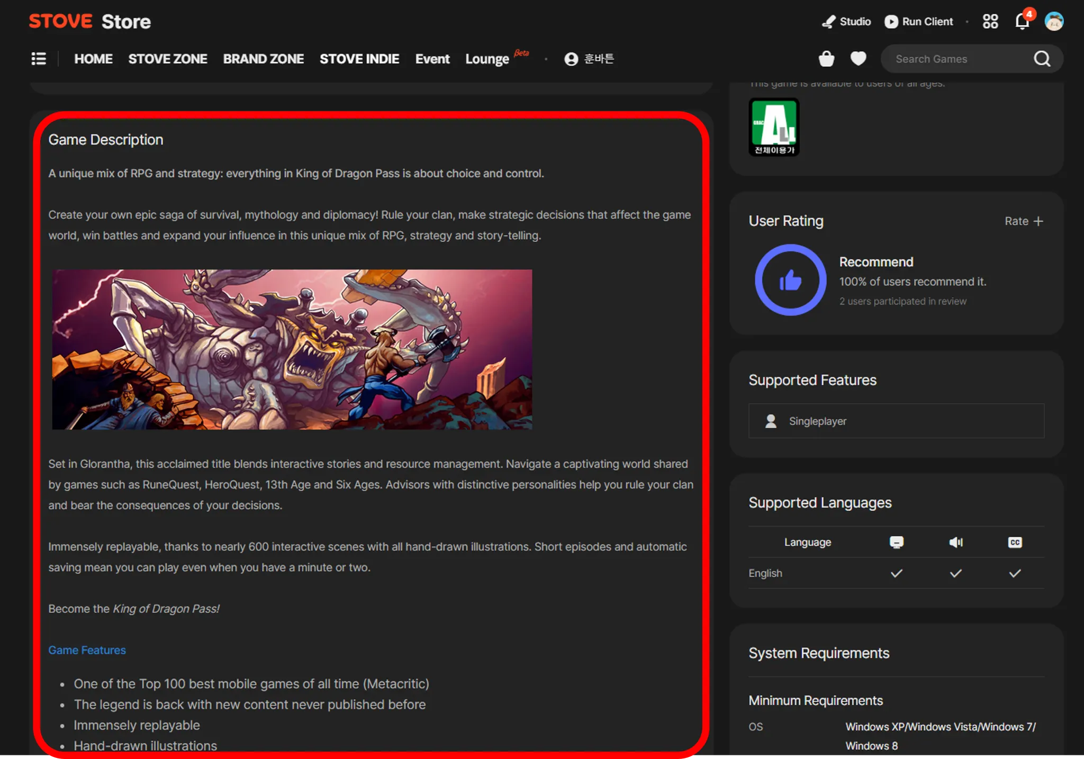Click the search magnifier icon
The height and width of the screenshot is (759, 1084).
1042,59
